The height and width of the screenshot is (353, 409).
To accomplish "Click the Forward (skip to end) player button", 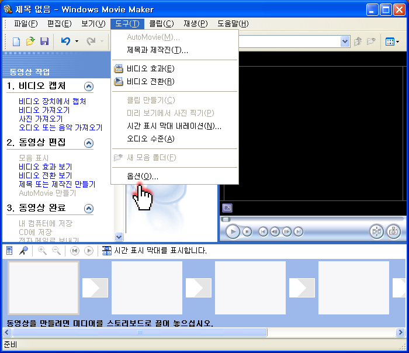I will [x=298, y=231].
